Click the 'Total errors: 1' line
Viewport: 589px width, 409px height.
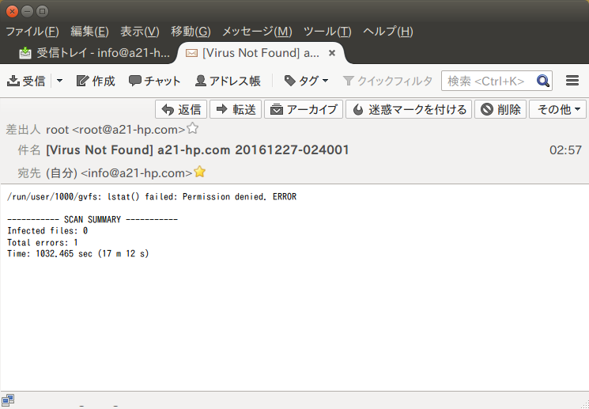pyautogui.click(x=43, y=242)
